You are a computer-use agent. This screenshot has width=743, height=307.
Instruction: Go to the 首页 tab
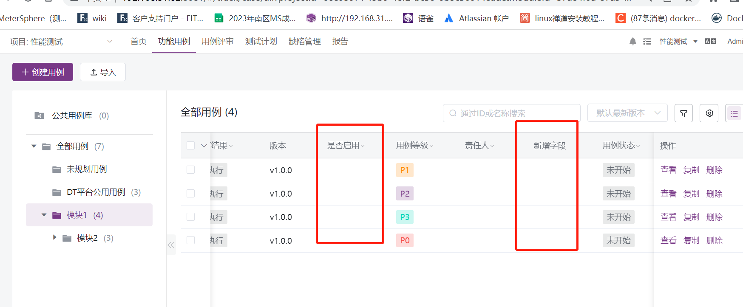tap(138, 41)
